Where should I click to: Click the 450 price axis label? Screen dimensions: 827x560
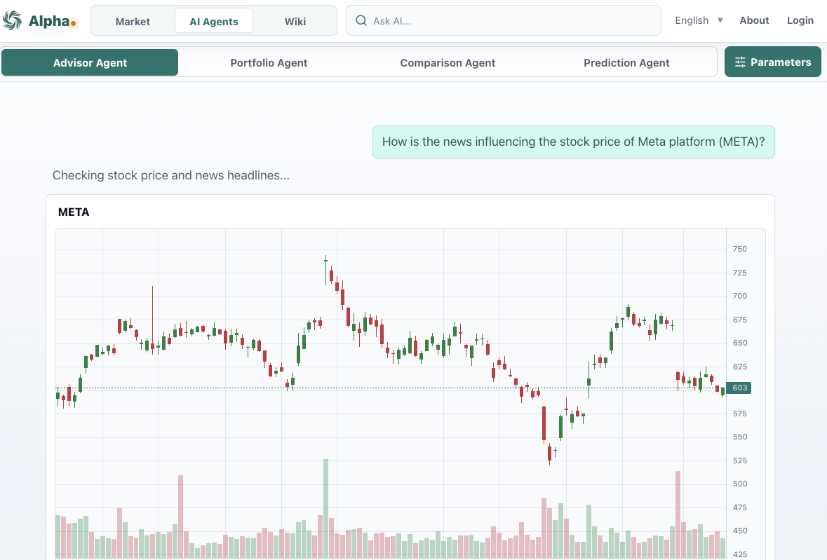(x=739, y=531)
